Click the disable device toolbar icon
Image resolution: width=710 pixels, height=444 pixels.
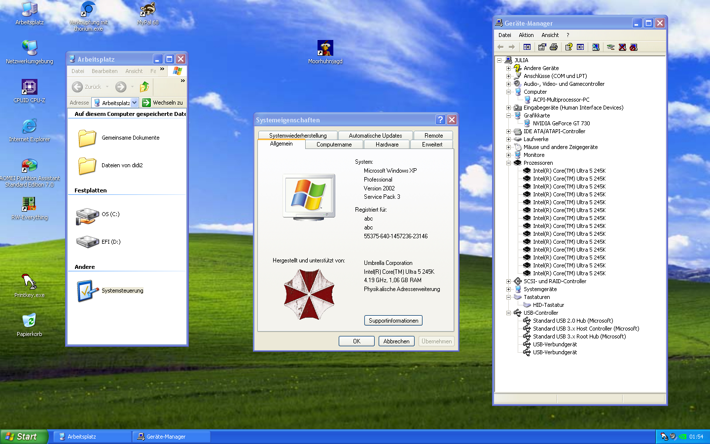pyautogui.click(x=634, y=47)
